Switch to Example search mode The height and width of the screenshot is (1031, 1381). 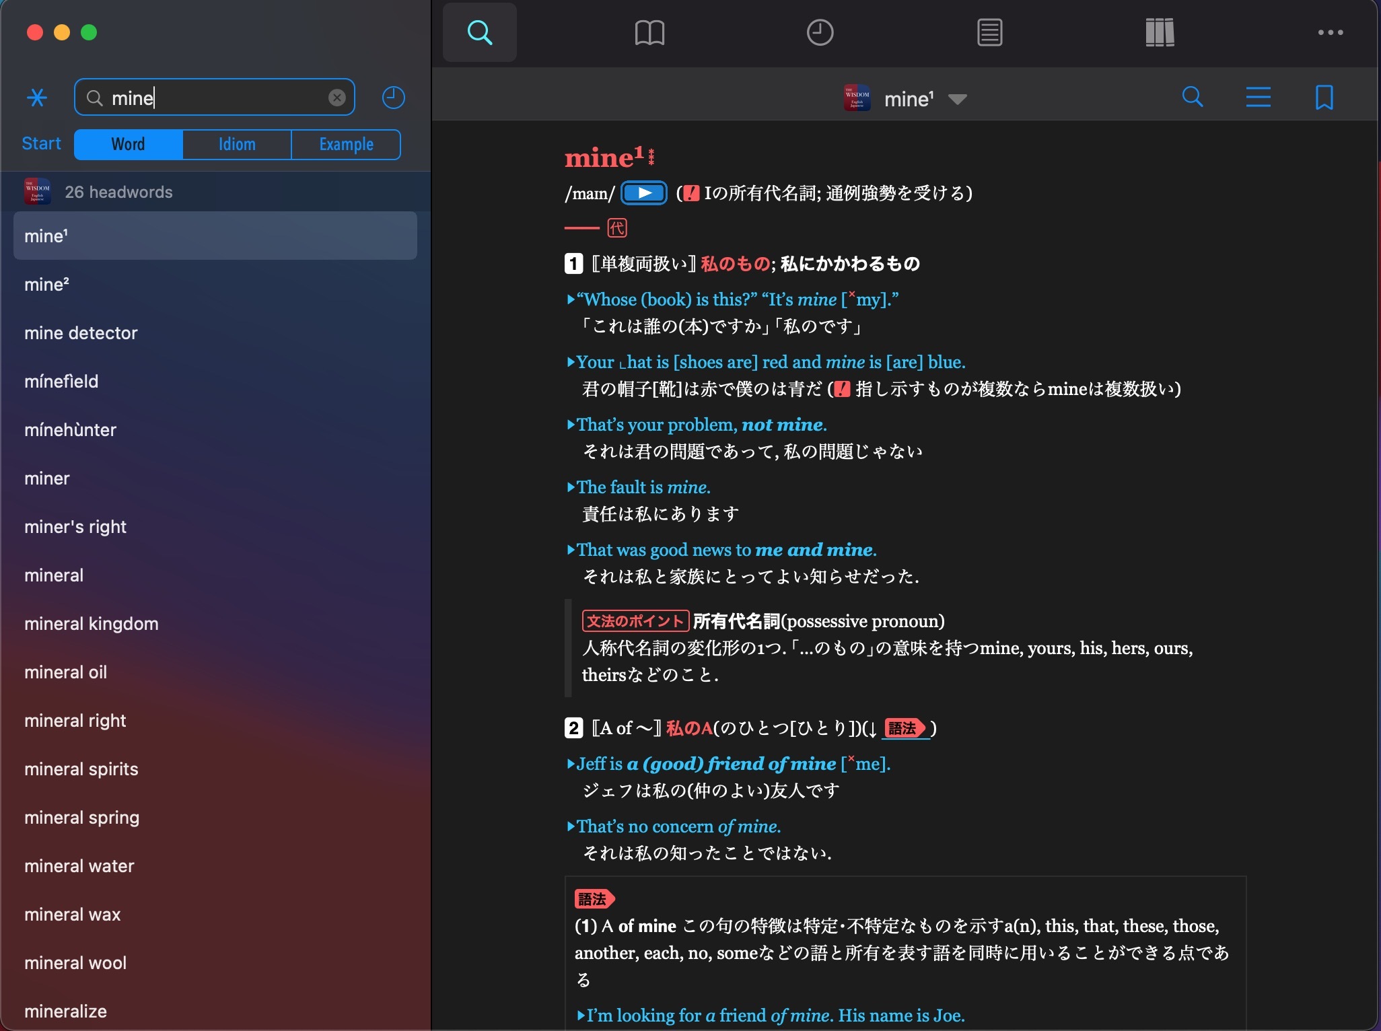click(346, 145)
